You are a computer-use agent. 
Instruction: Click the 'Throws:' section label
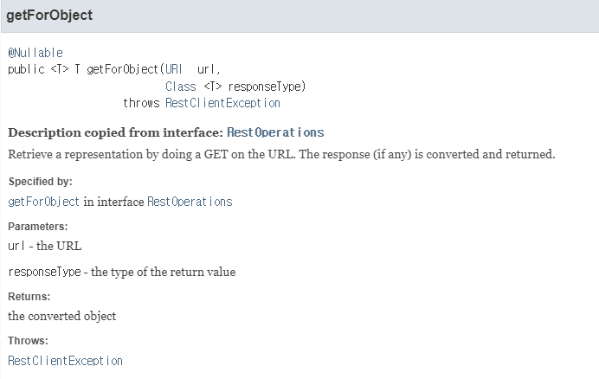pos(28,340)
